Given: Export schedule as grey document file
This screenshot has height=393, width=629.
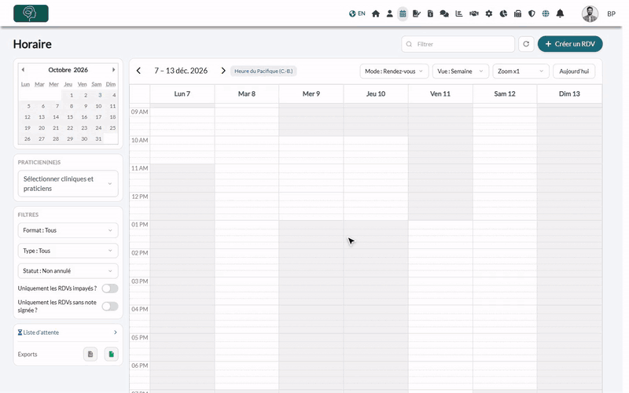Looking at the screenshot, I should [x=90, y=354].
